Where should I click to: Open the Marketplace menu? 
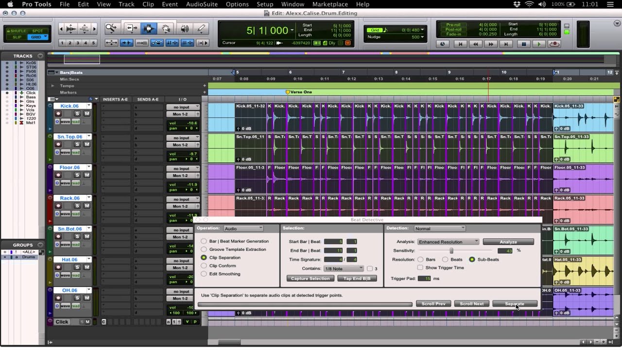(x=330, y=4)
